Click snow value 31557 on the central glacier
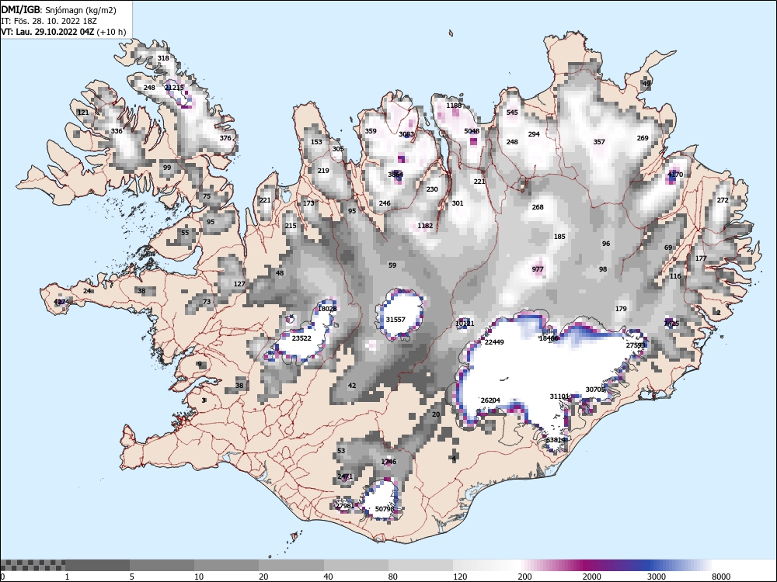The width and height of the screenshot is (777, 582). coord(395,320)
